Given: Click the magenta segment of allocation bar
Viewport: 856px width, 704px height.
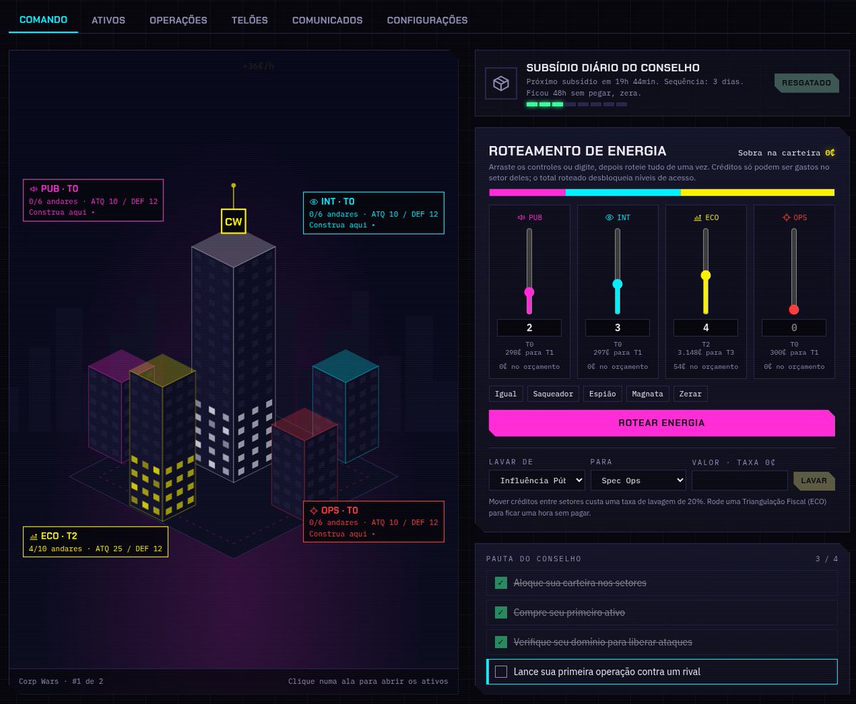Looking at the screenshot, I should (x=527, y=192).
